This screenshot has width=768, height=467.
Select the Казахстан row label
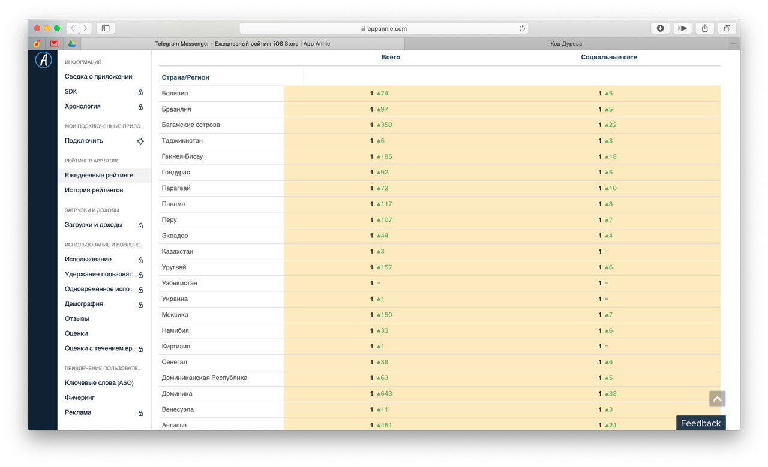coord(178,252)
